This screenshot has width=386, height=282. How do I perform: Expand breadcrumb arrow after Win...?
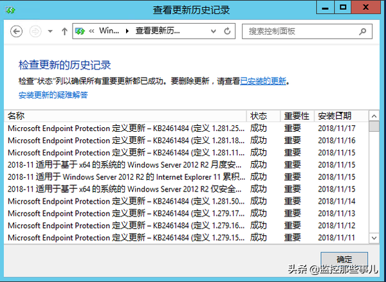(127, 31)
